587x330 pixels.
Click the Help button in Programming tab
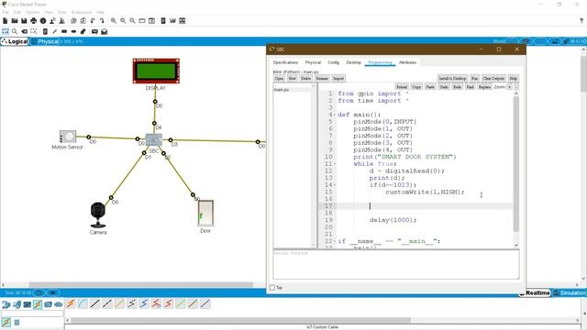pyautogui.click(x=514, y=79)
